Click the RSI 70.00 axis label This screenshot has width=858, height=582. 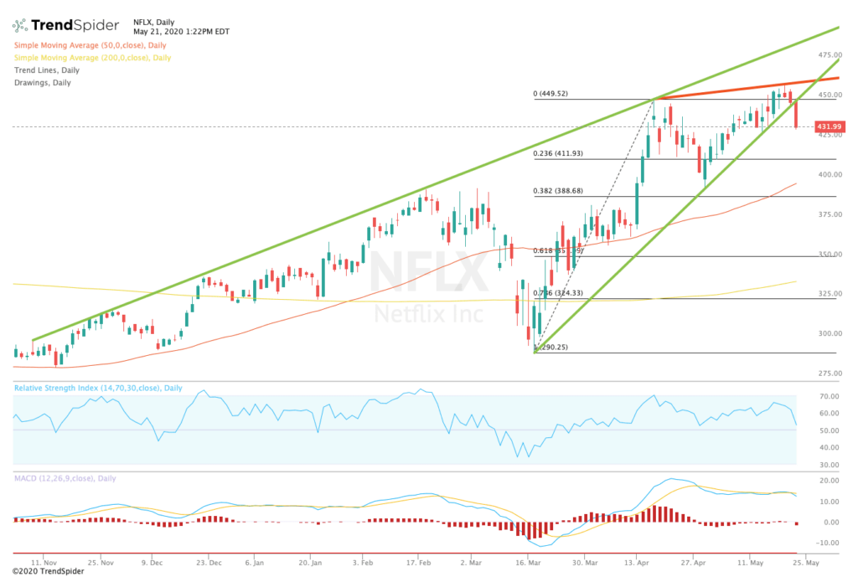tap(830, 396)
